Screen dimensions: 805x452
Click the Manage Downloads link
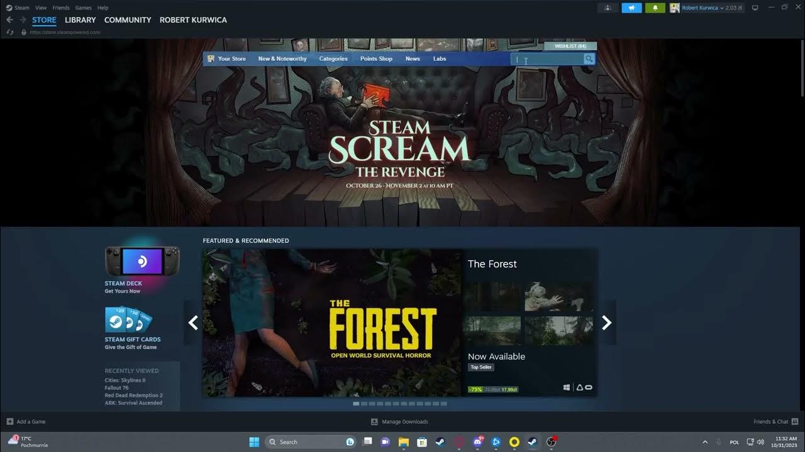tap(399, 421)
